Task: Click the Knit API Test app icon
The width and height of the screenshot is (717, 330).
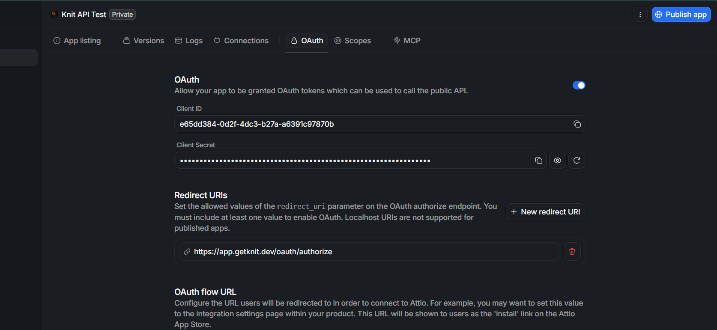Action: (x=54, y=15)
